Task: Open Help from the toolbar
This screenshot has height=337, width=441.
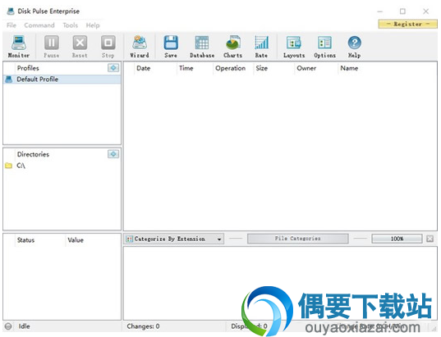Action: (x=355, y=47)
